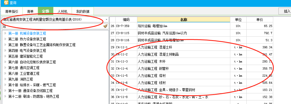Open the 人材机 tab

(x=62, y=11)
